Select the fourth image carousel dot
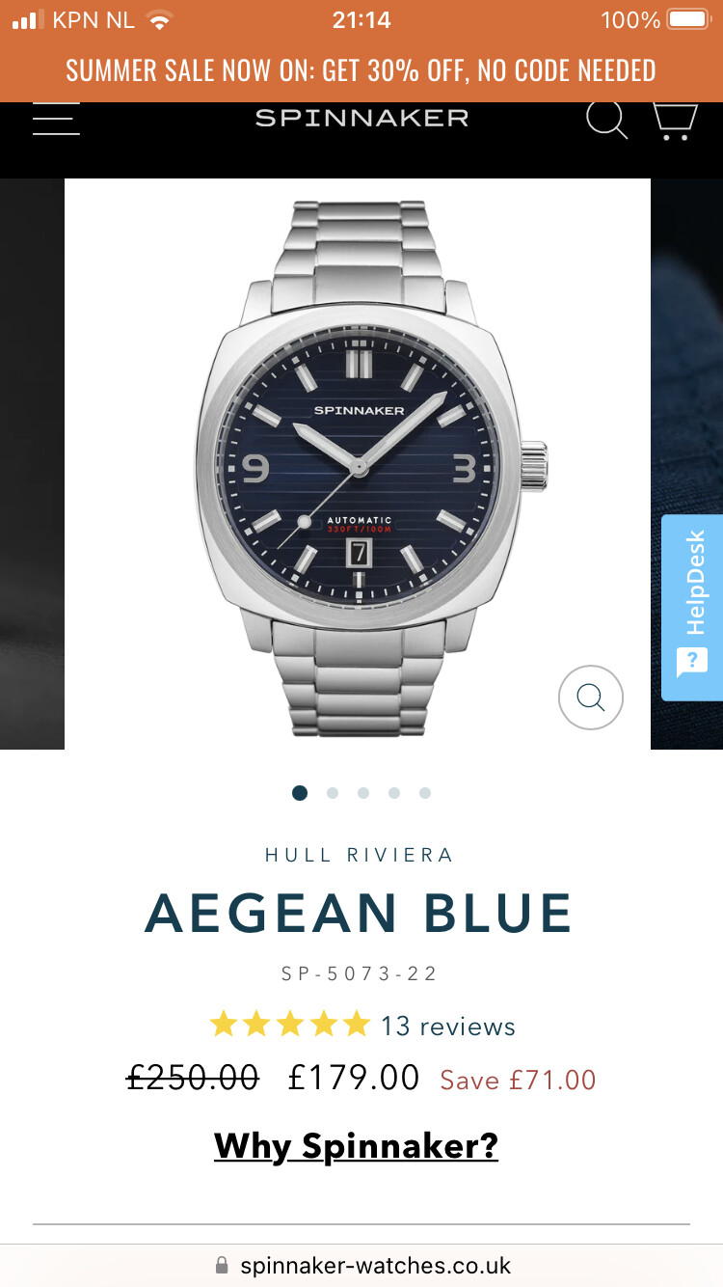This screenshot has height=1287, width=723. coord(394,793)
